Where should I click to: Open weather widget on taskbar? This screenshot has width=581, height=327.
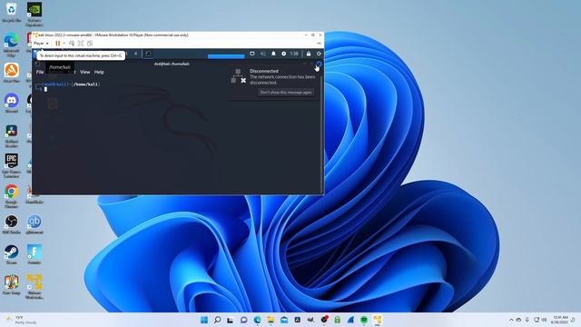click(x=22, y=320)
